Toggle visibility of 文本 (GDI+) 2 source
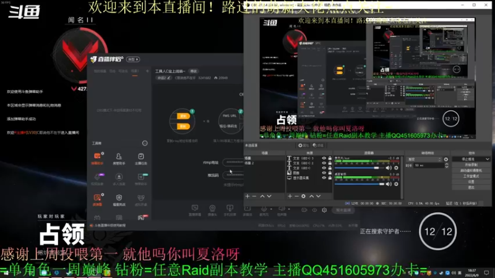Viewport: 495px width, 278px height. click(324, 163)
